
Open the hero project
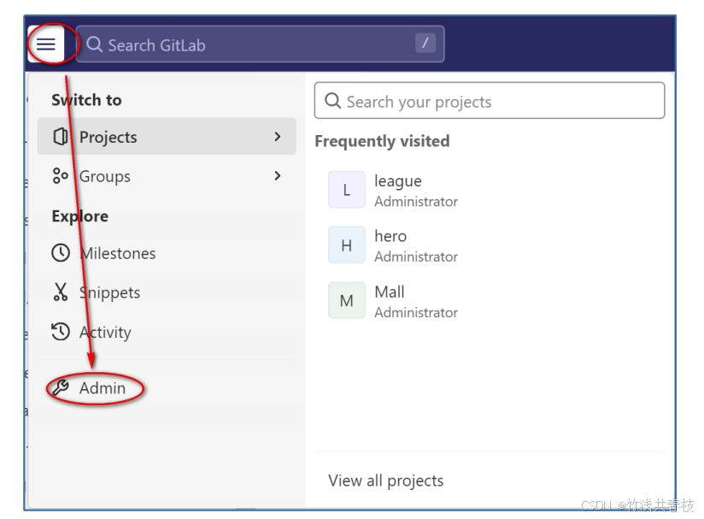pos(490,245)
